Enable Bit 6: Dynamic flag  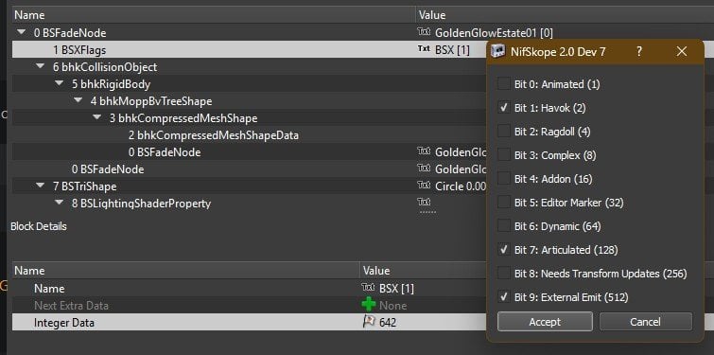(x=504, y=226)
